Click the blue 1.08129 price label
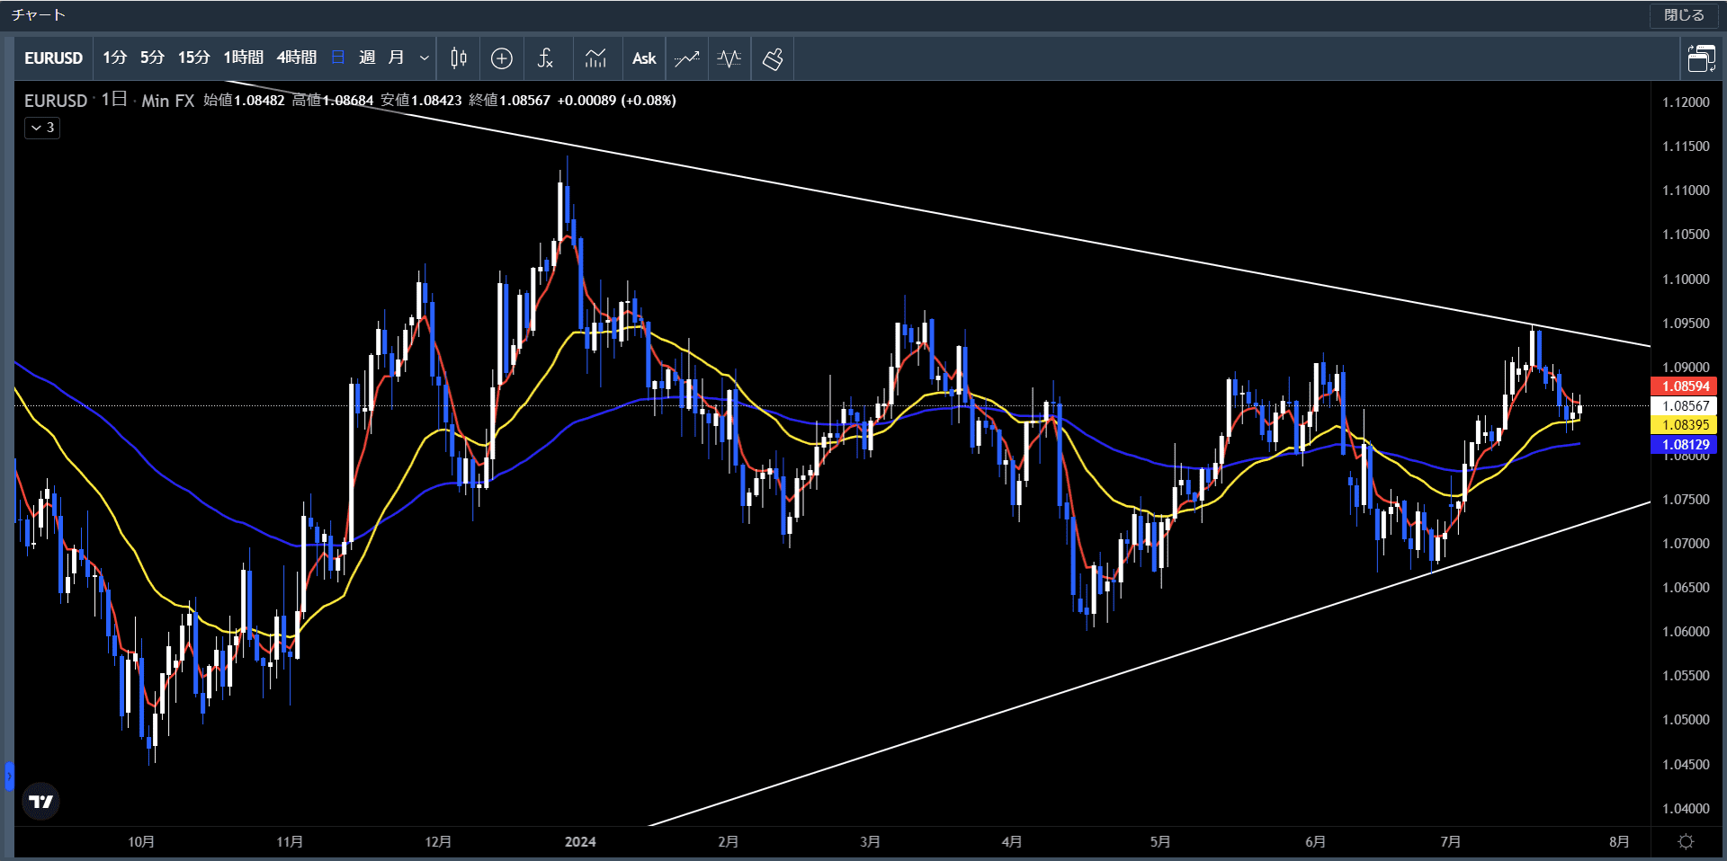The height and width of the screenshot is (861, 1727). click(1685, 445)
